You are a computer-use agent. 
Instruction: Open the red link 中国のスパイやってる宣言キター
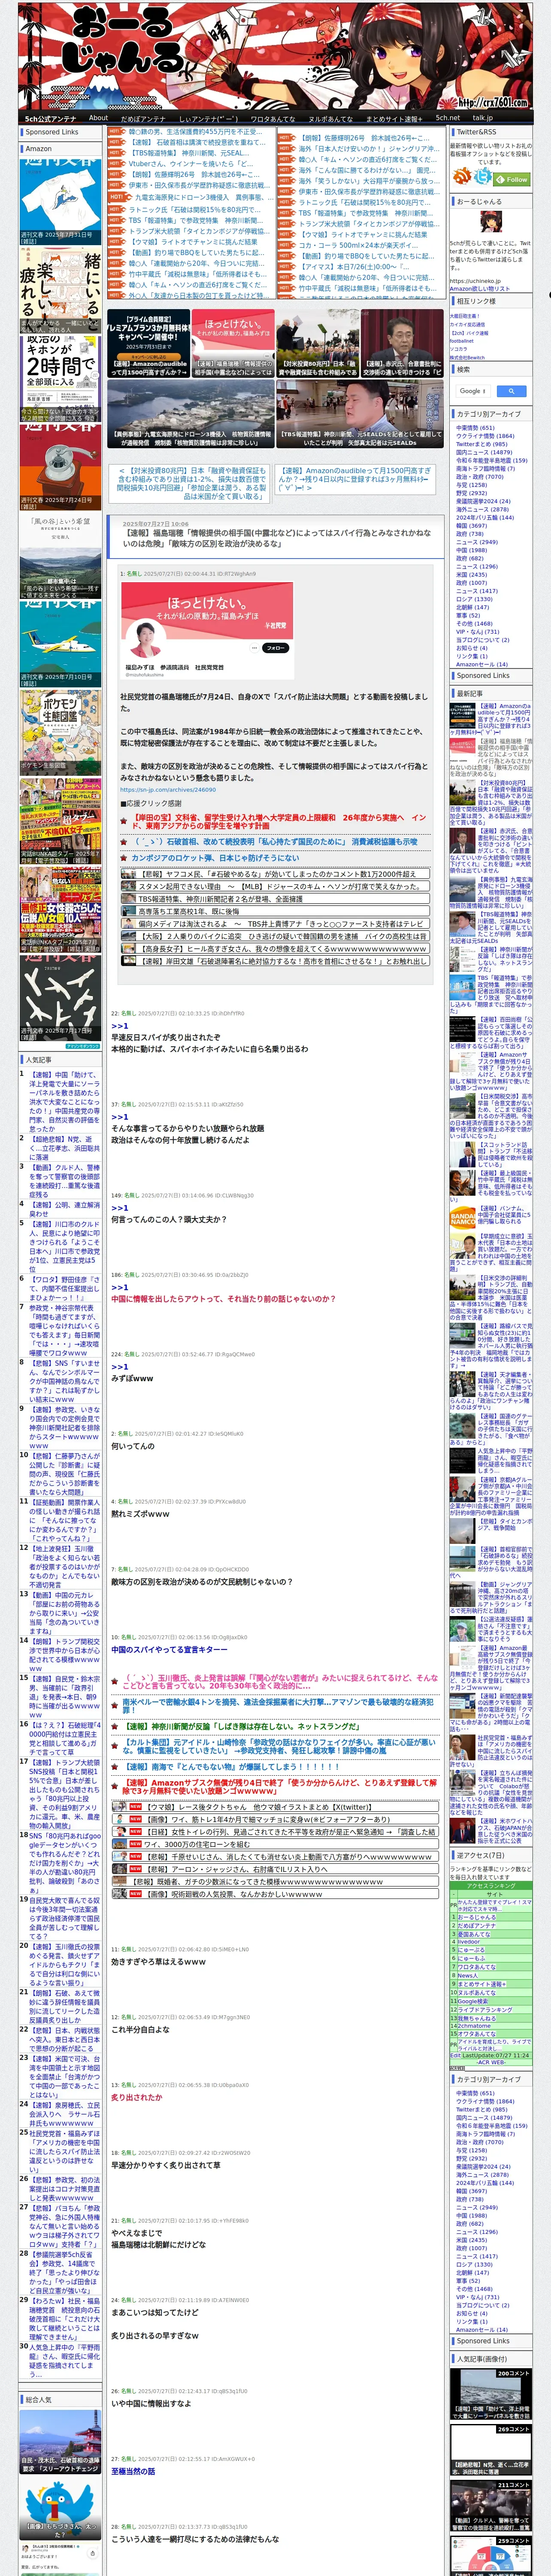[169, 1649]
